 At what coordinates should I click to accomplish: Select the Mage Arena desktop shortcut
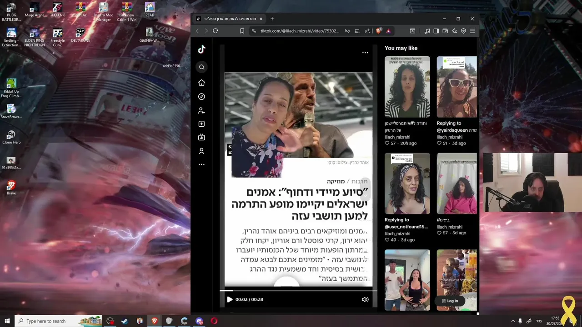pos(35,10)
